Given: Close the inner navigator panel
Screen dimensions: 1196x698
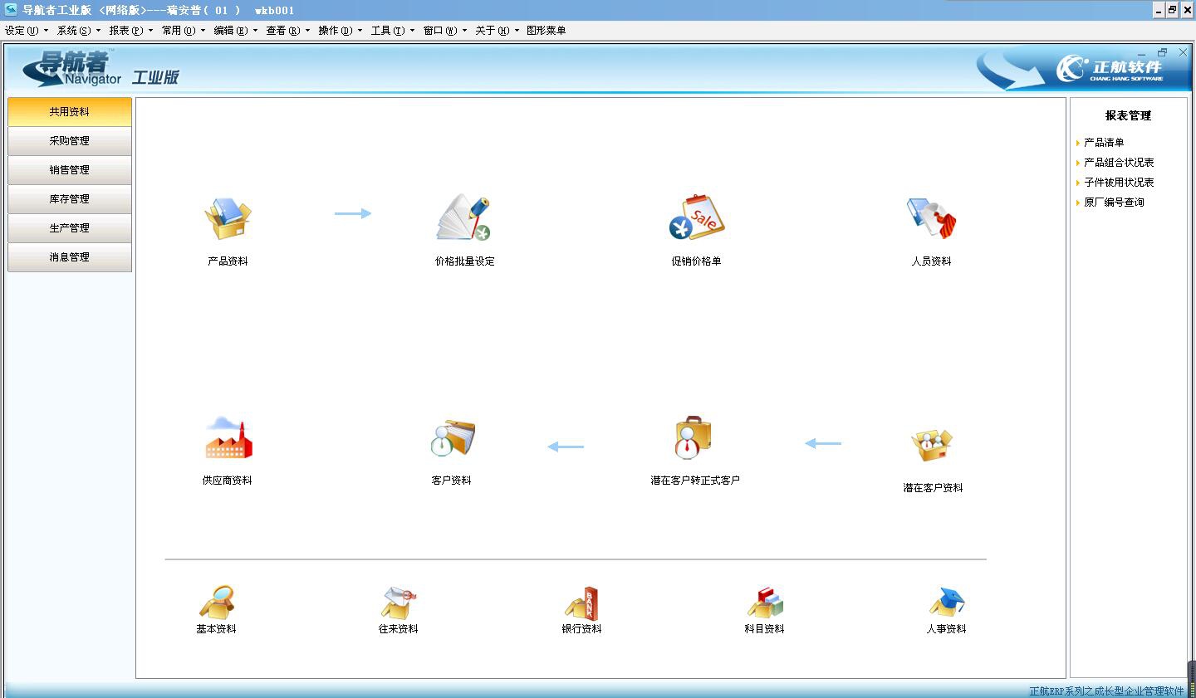Looking at the screenshot, I should coord(1184,52).
